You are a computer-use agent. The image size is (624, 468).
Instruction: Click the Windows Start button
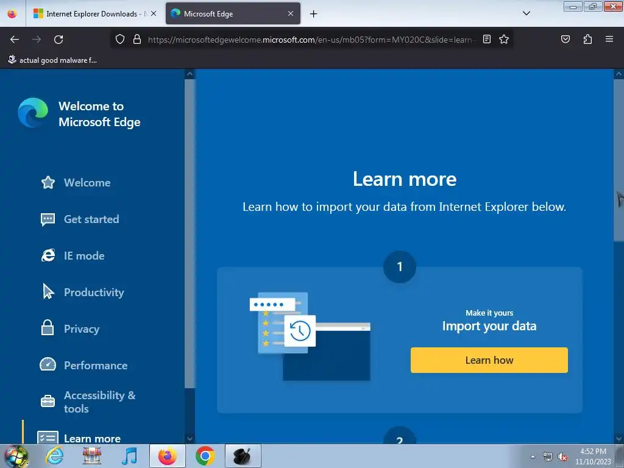point(16,456)
